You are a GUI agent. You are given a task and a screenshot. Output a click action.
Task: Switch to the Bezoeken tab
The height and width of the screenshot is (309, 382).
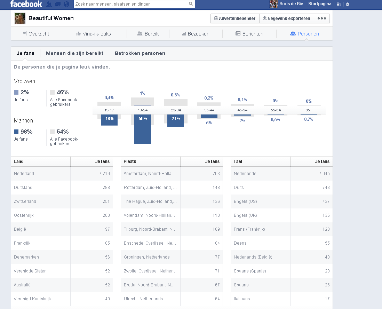tap(196, 34)
